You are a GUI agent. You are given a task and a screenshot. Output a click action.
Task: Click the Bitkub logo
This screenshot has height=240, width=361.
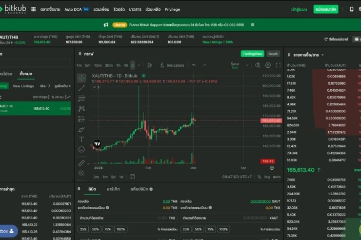tap(13, 9)
